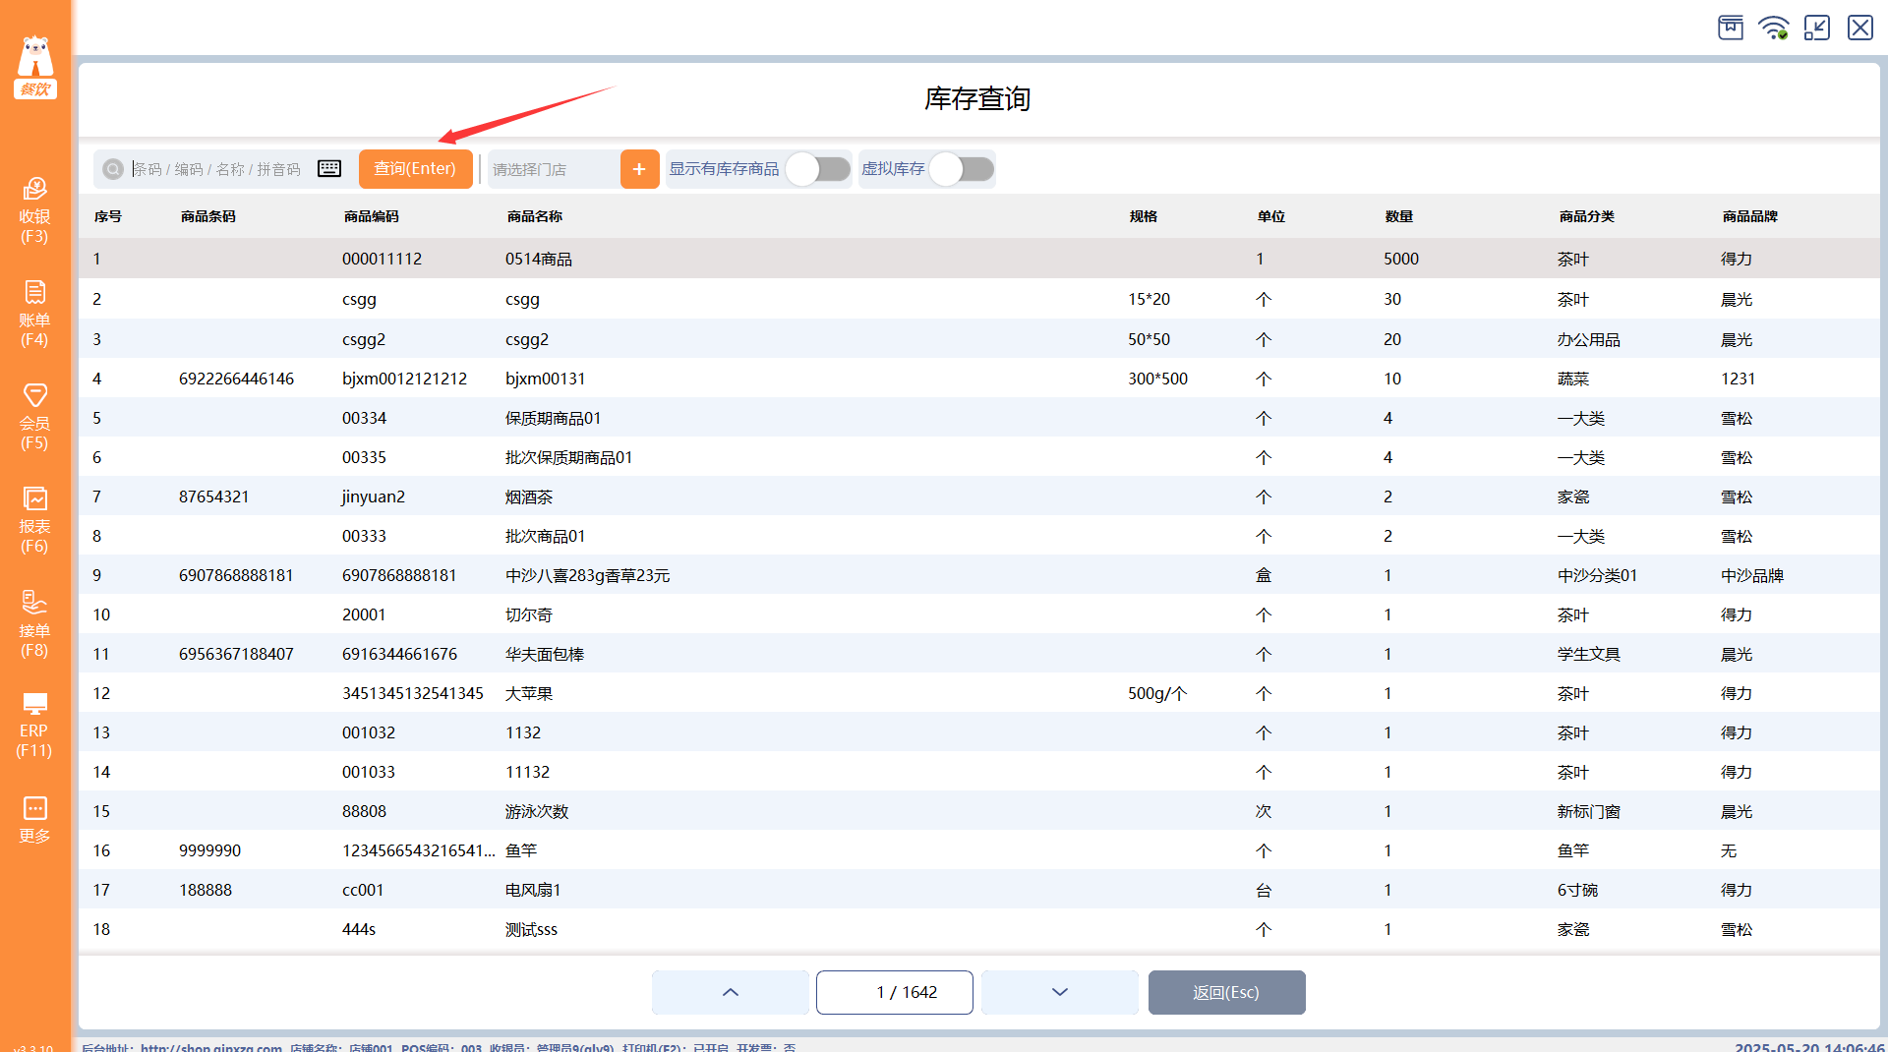
Task: Select the product named 11132
Action: pos(527,772)
